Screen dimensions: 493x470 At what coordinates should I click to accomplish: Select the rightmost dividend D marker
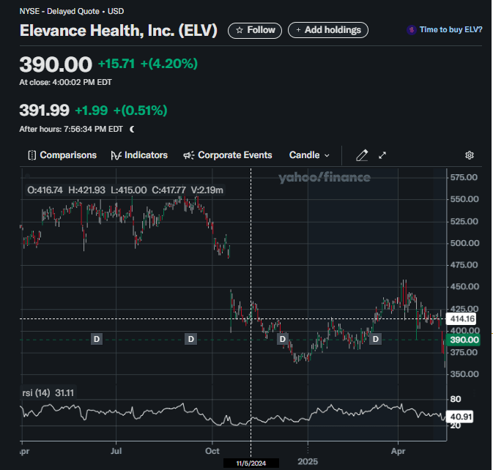point(375,339)
